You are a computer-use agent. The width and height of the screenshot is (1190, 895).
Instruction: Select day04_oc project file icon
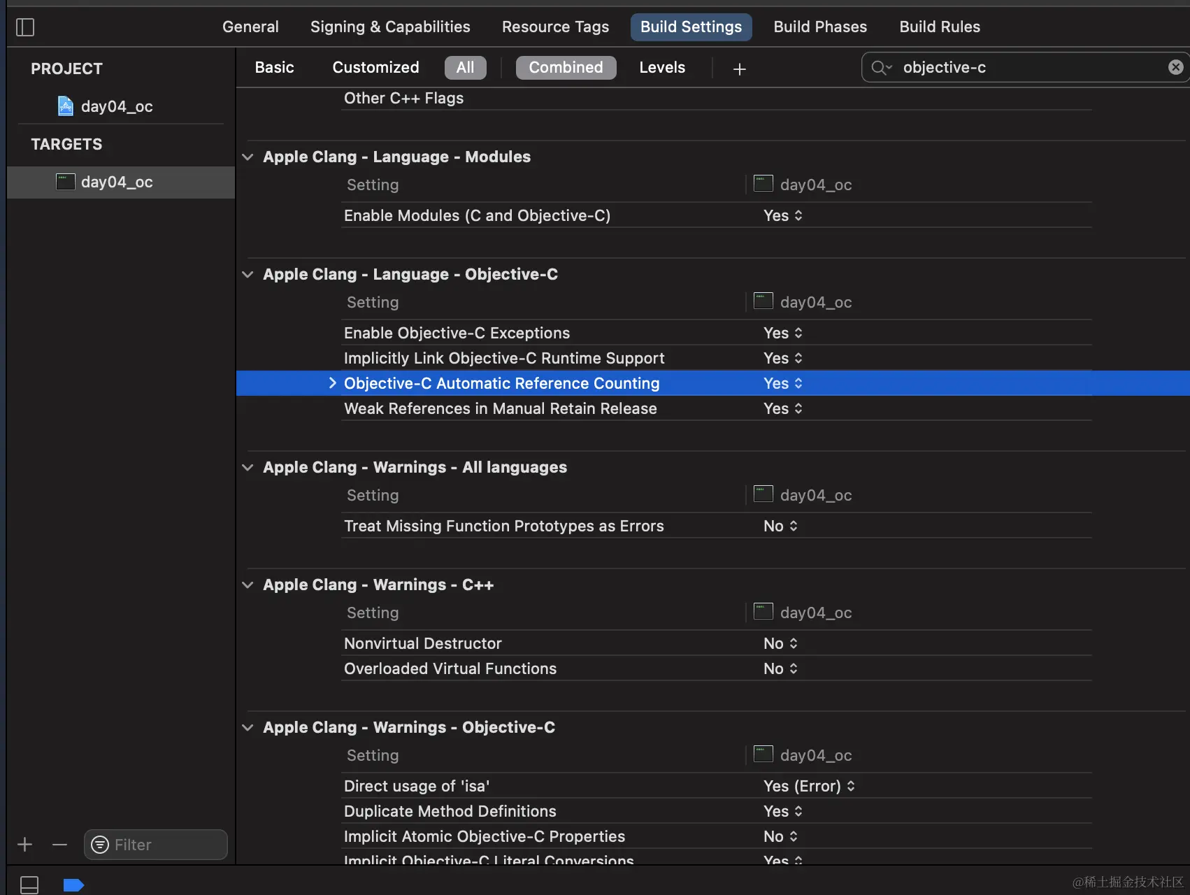coord(65,106)
